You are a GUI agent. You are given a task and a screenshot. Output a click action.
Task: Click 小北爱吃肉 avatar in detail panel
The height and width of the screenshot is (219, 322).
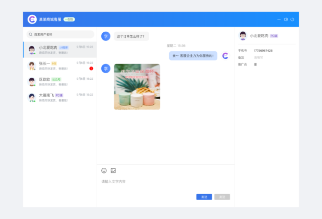pos(243,36)
